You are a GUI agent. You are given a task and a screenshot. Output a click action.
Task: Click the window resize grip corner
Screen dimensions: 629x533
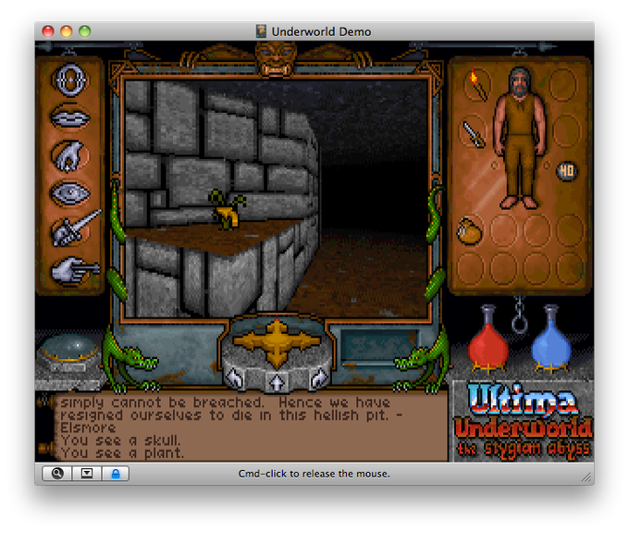point(586,477)
